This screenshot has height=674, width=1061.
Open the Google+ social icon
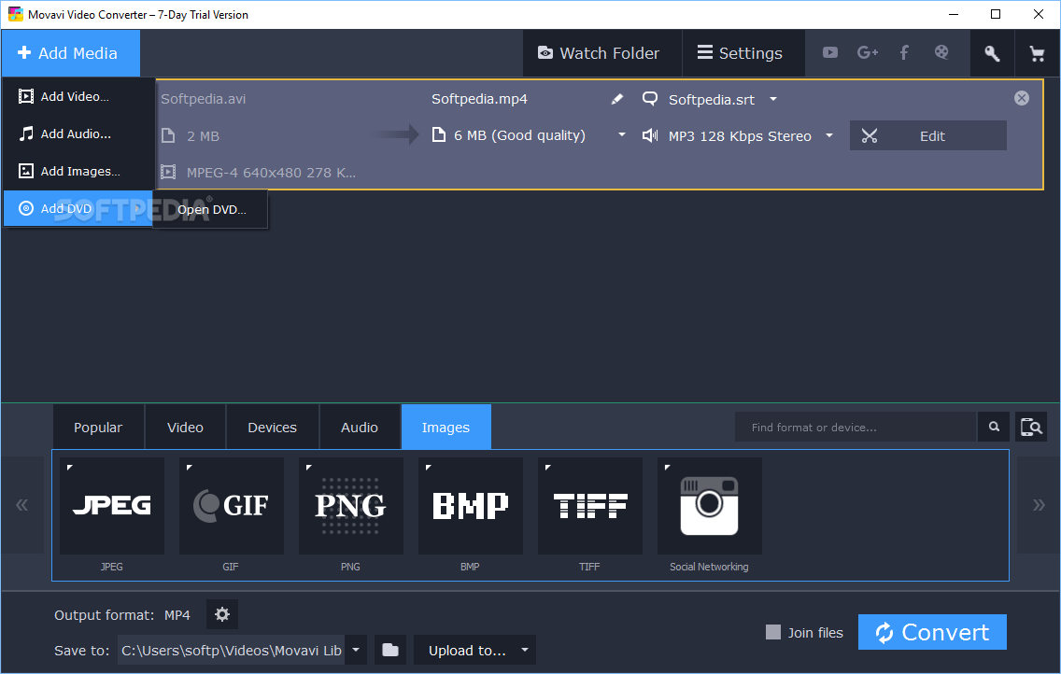pyautogui.click(x=868, y=52)
